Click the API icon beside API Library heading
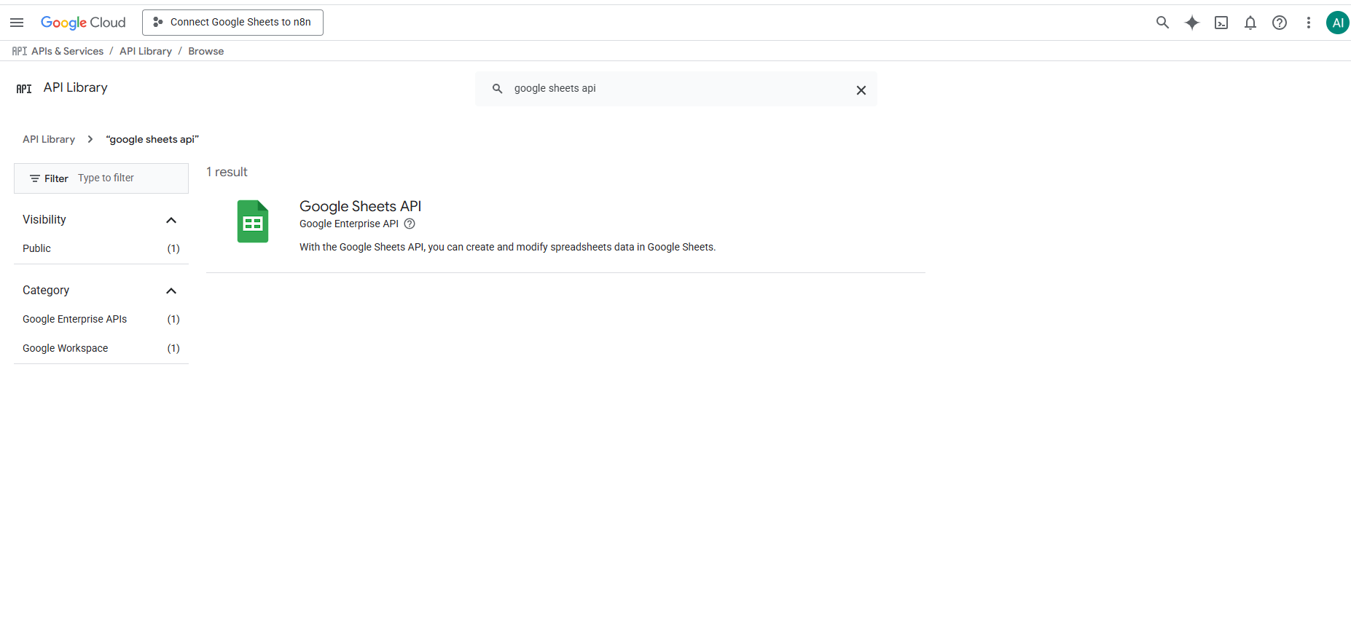This screenshot has width=1351, height=619. coord(24,89)
